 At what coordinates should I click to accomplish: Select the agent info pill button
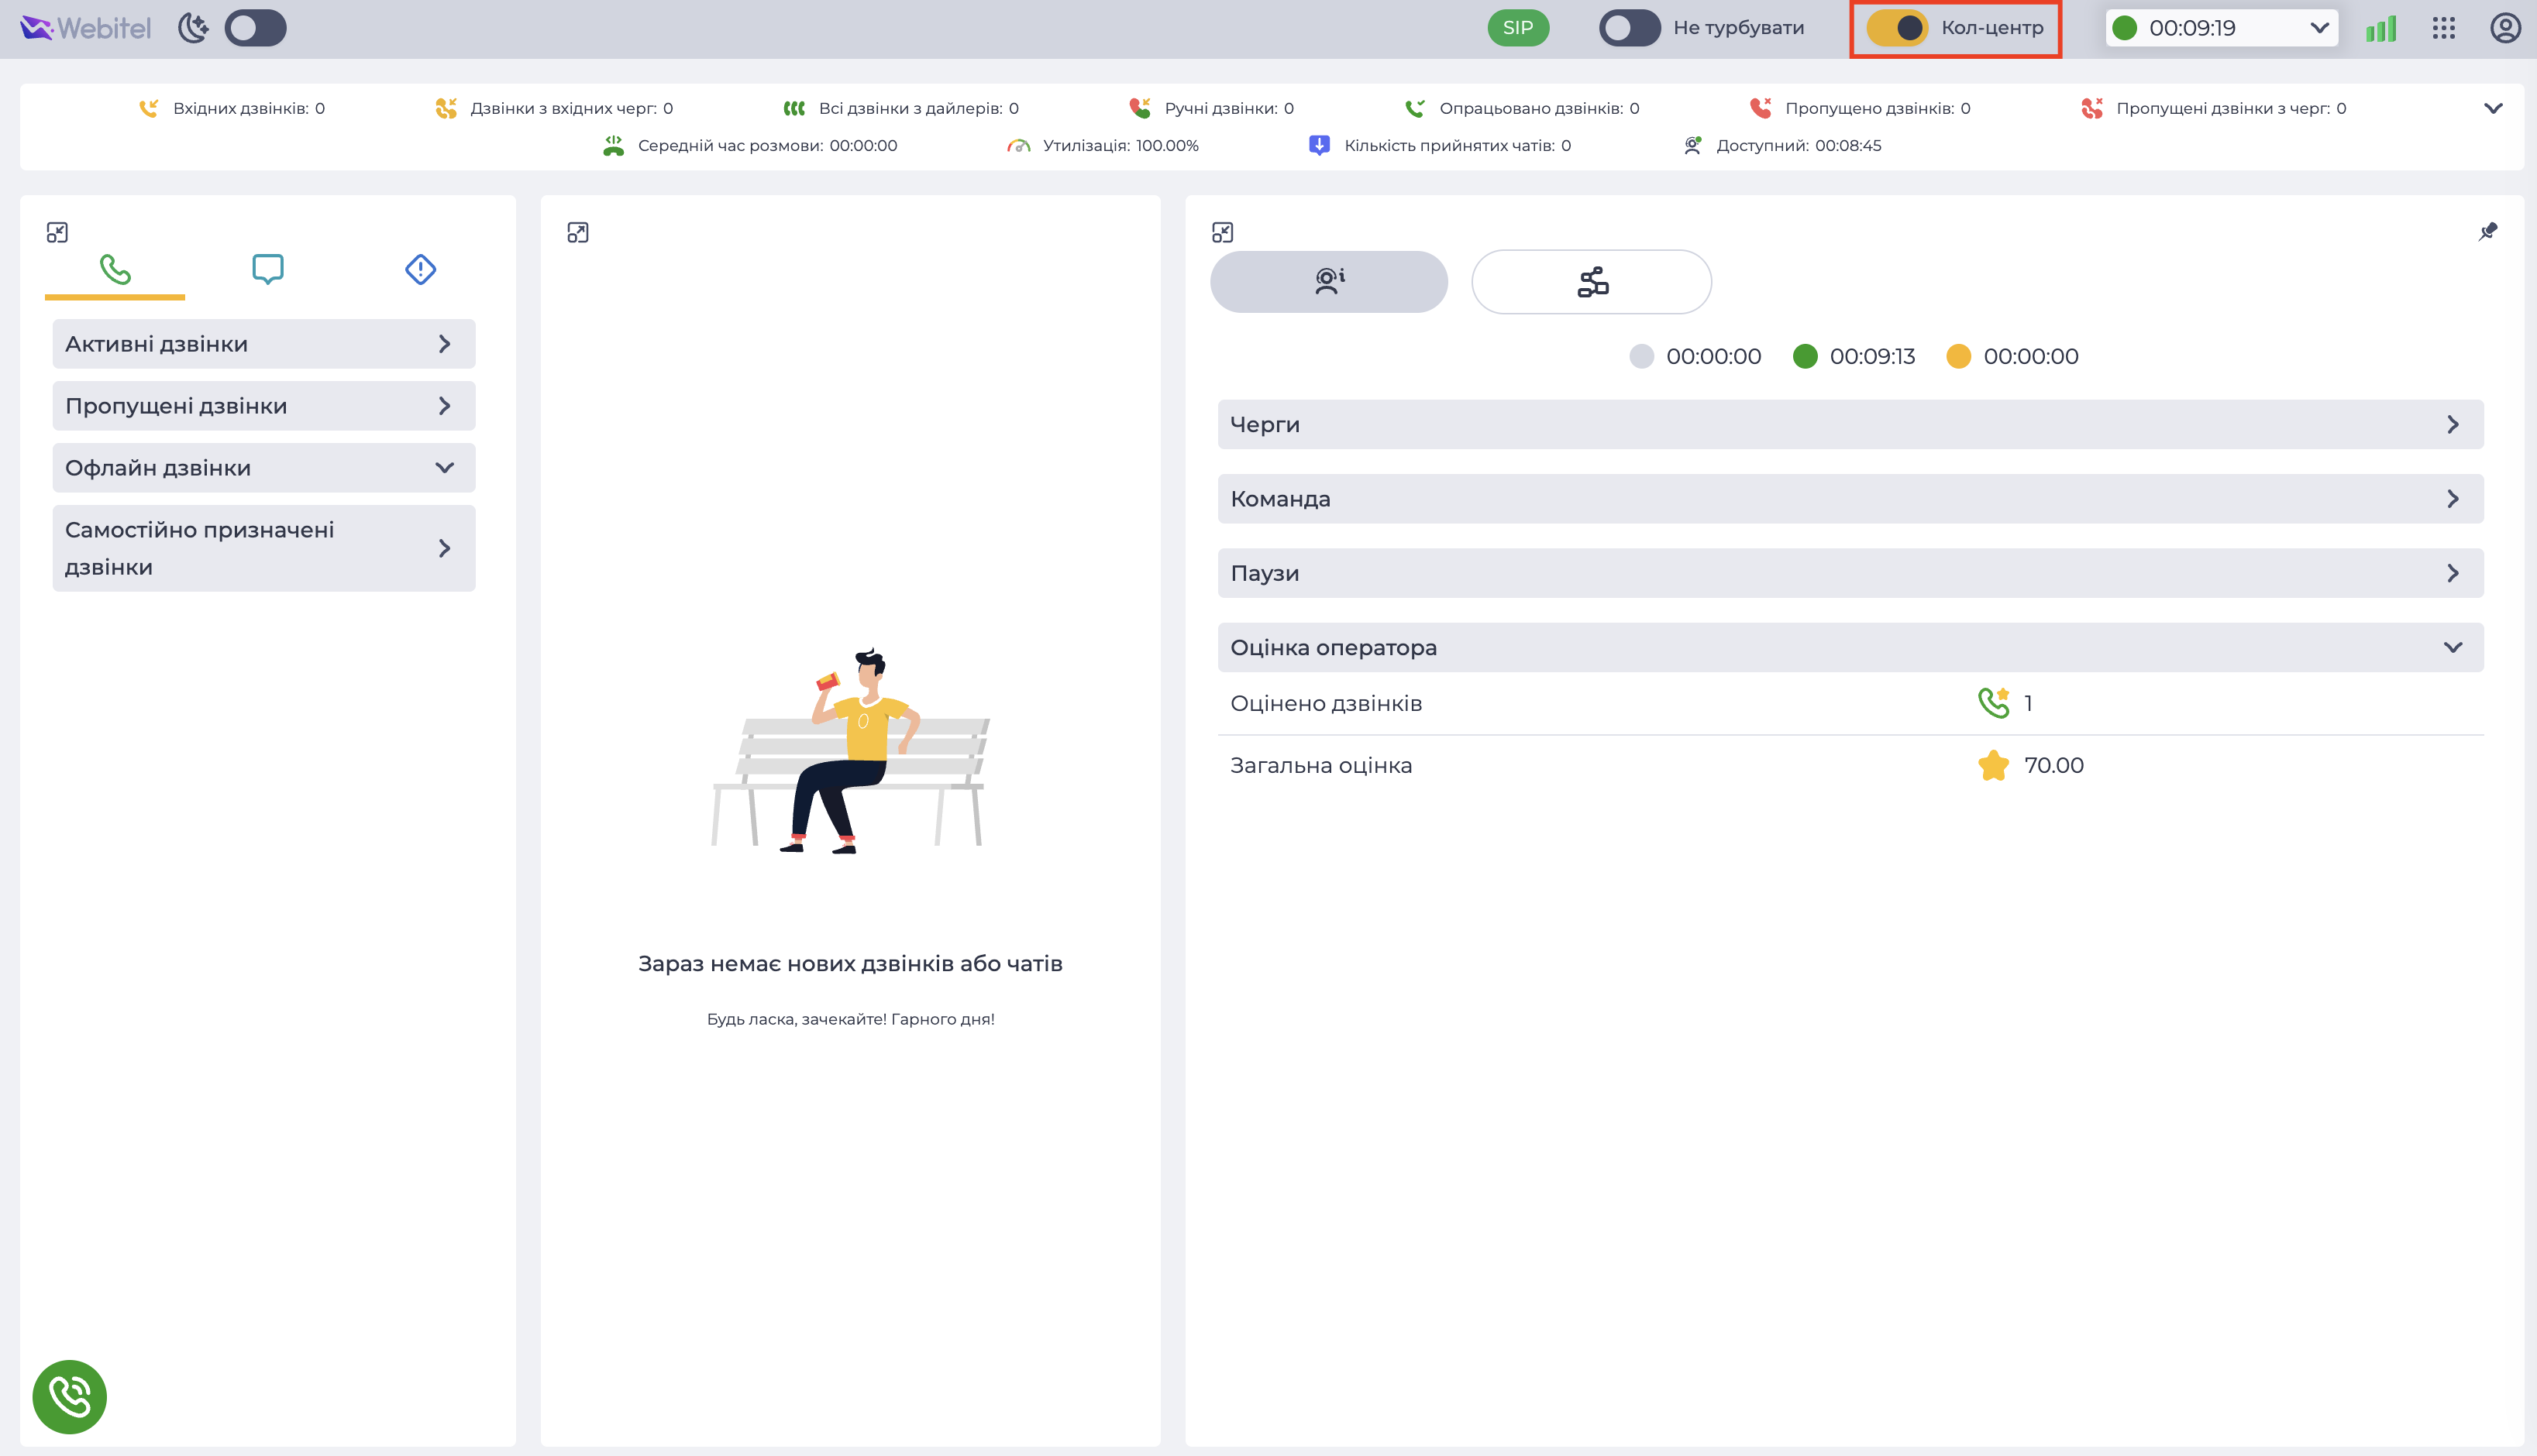(1328, 281)
